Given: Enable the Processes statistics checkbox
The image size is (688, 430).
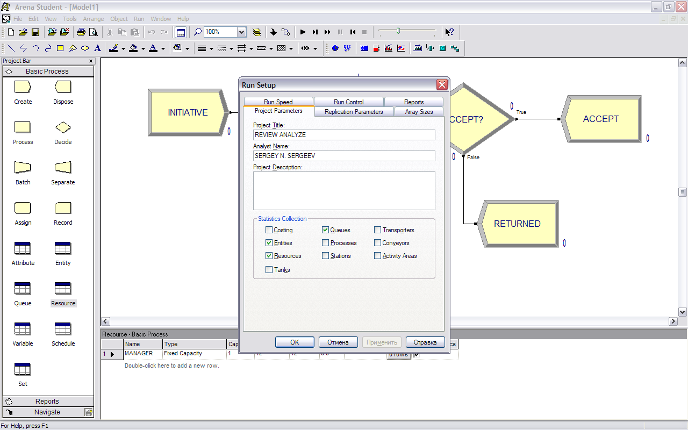Looking at the screenshot, I should [325, 243].
